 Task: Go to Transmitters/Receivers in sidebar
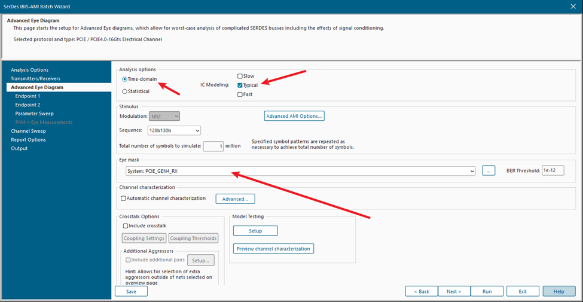[x=35, y=78]
